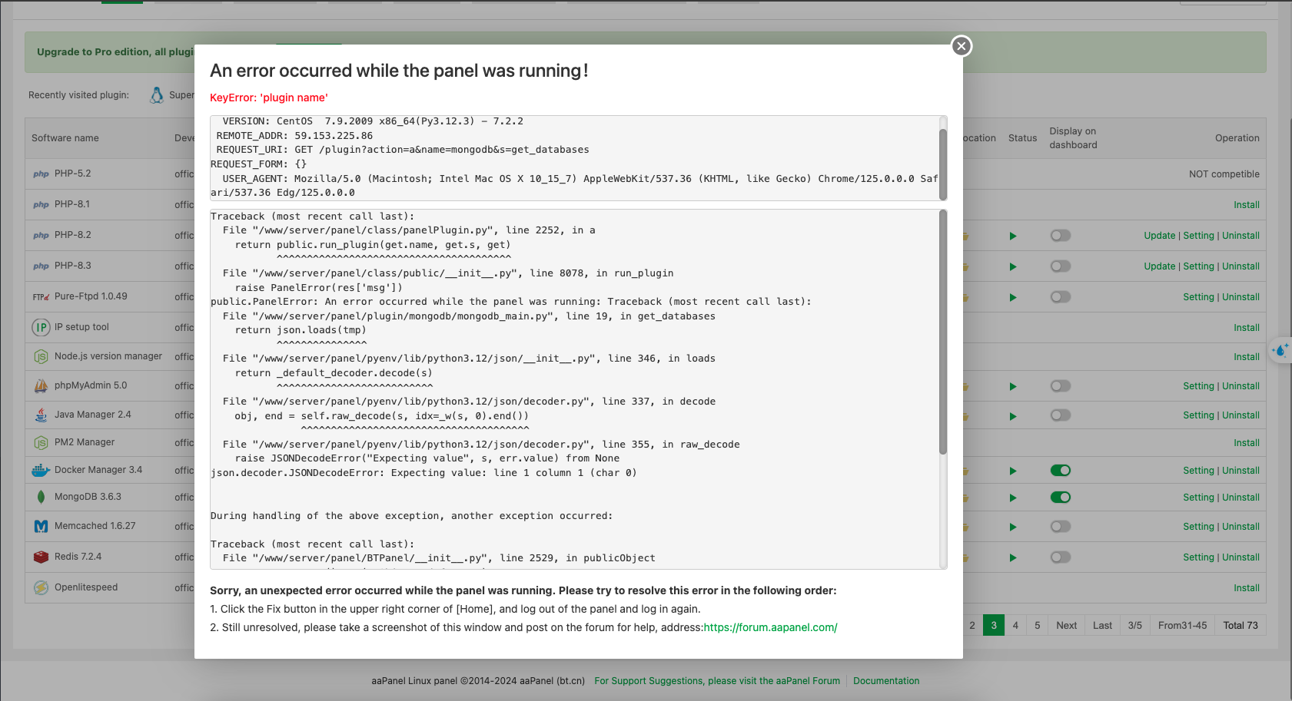Click the traceback box scrollbar
This screenshot has height=701, width=1292.
click(943, 332)
